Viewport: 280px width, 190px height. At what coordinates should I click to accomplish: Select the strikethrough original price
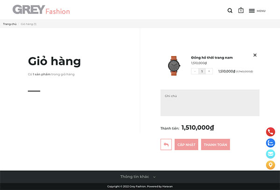[245, 71]
